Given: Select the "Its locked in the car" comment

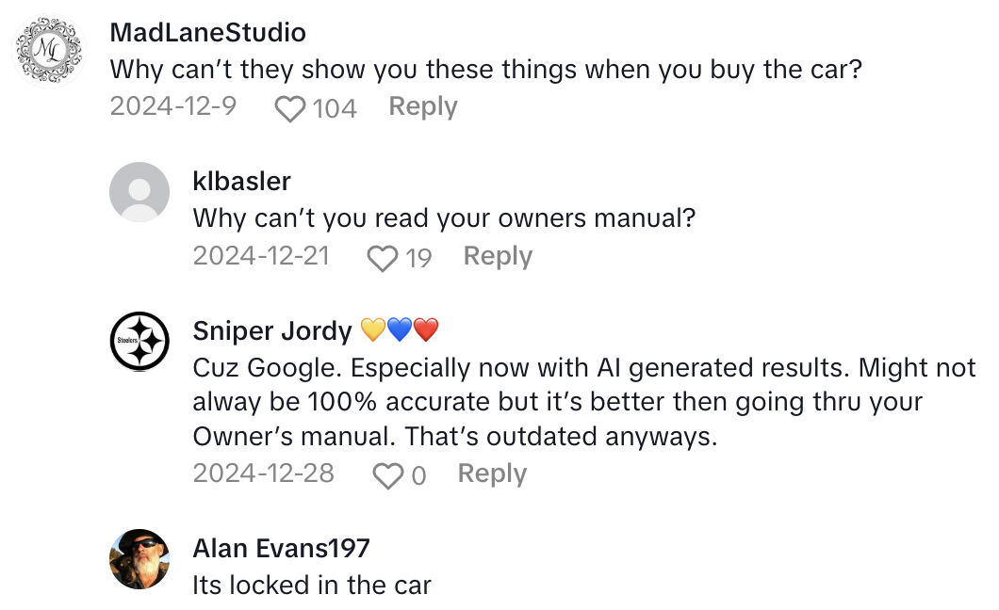Looking at the screenshot, I should (x=311, y=586).
